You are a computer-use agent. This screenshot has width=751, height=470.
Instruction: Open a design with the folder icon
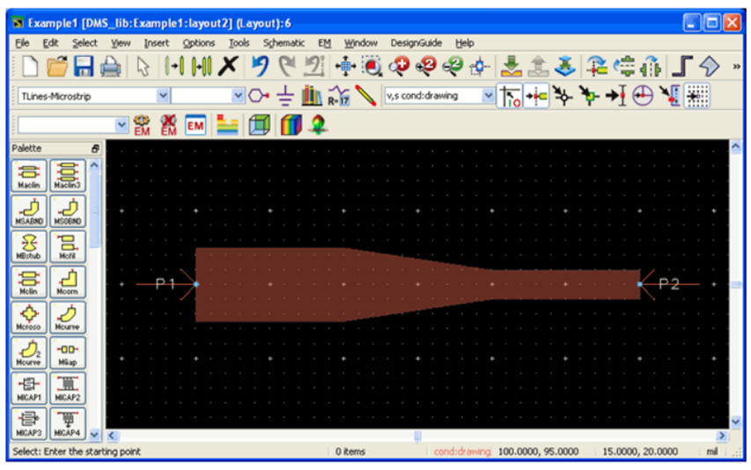(57, 66)
